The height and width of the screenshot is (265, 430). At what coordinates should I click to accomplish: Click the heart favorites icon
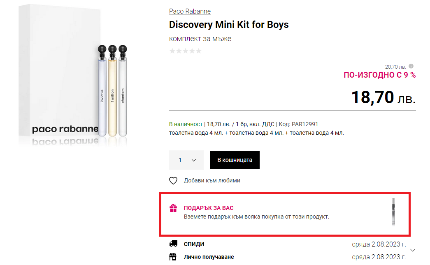tap(173, 181)
